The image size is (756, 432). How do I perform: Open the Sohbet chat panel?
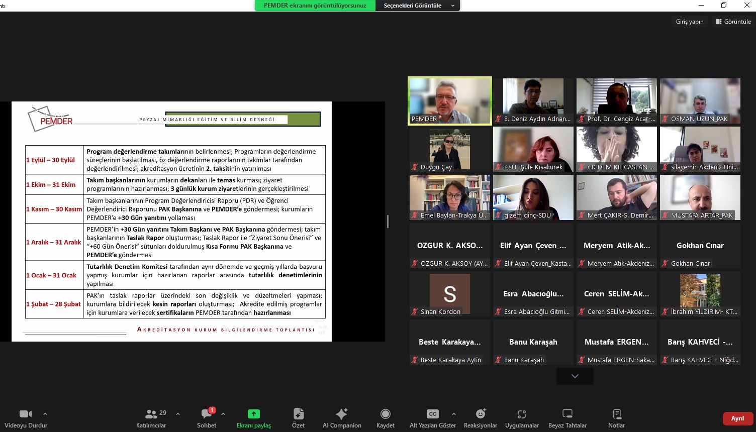tap(206, 418)
